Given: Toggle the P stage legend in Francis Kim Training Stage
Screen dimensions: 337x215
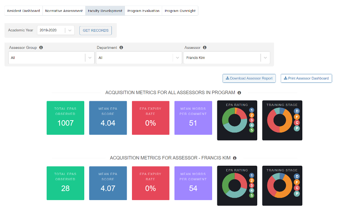Looking at the screenshot, I should tap(297, 193).
